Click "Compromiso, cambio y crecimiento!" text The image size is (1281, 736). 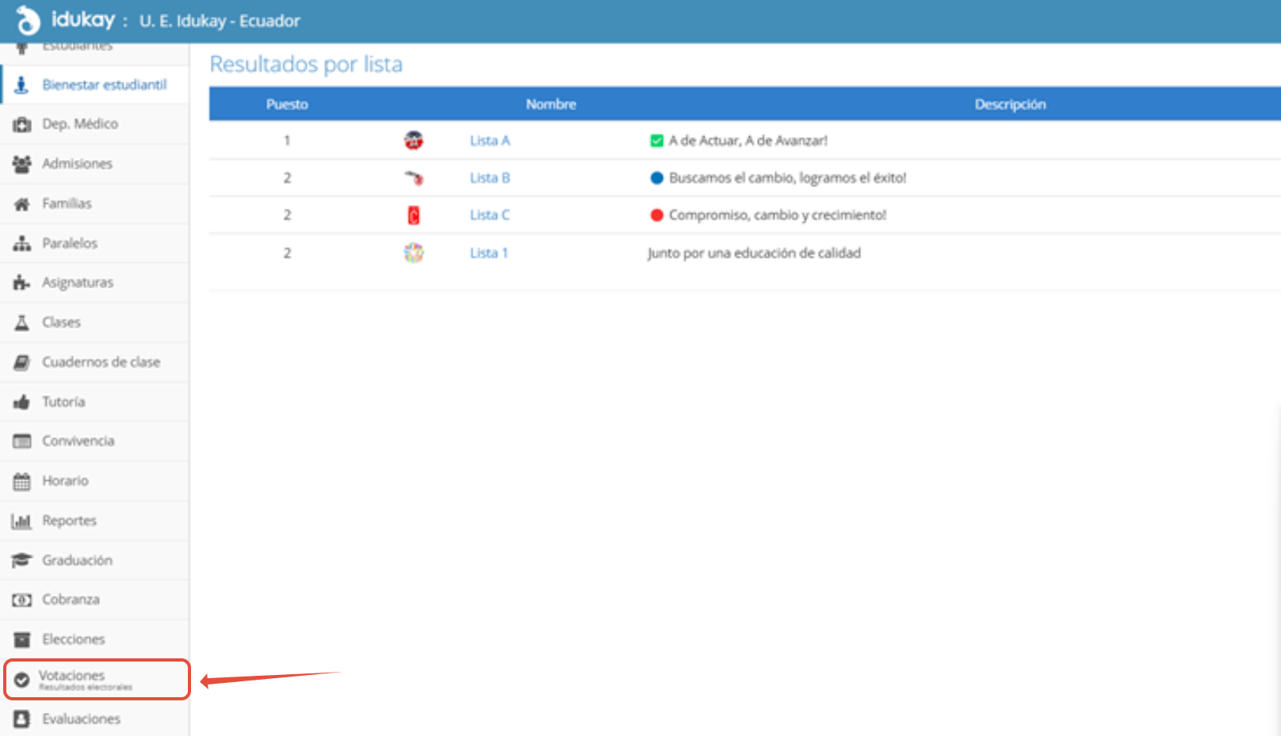tap(778, 215)
